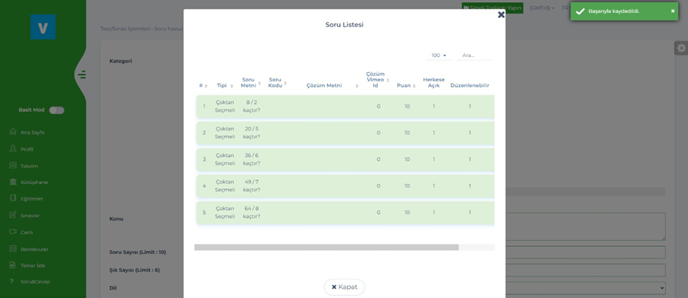Click the horizontal scrollbar below the table
The height and width of the screenshot is (298, 688).
tap(326, 247)
